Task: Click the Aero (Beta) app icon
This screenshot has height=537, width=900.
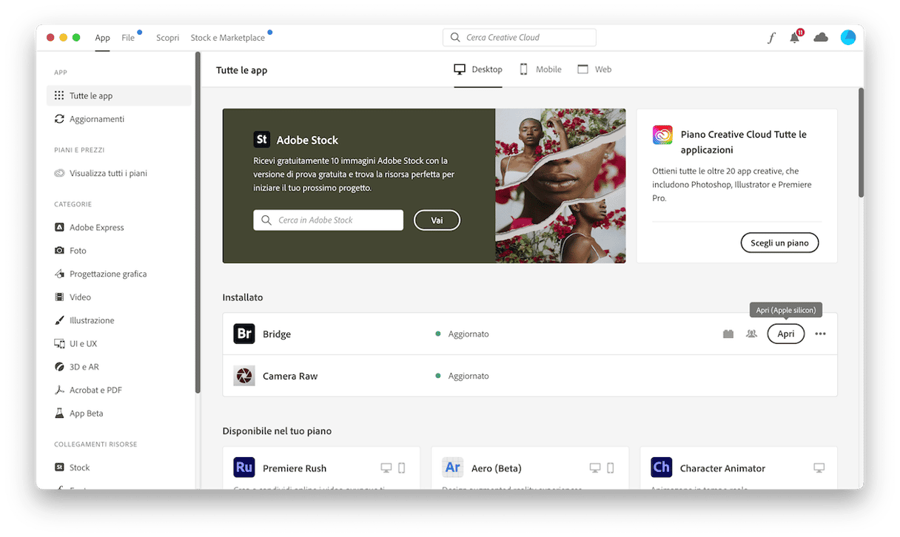Action: [x=453, y=467]
